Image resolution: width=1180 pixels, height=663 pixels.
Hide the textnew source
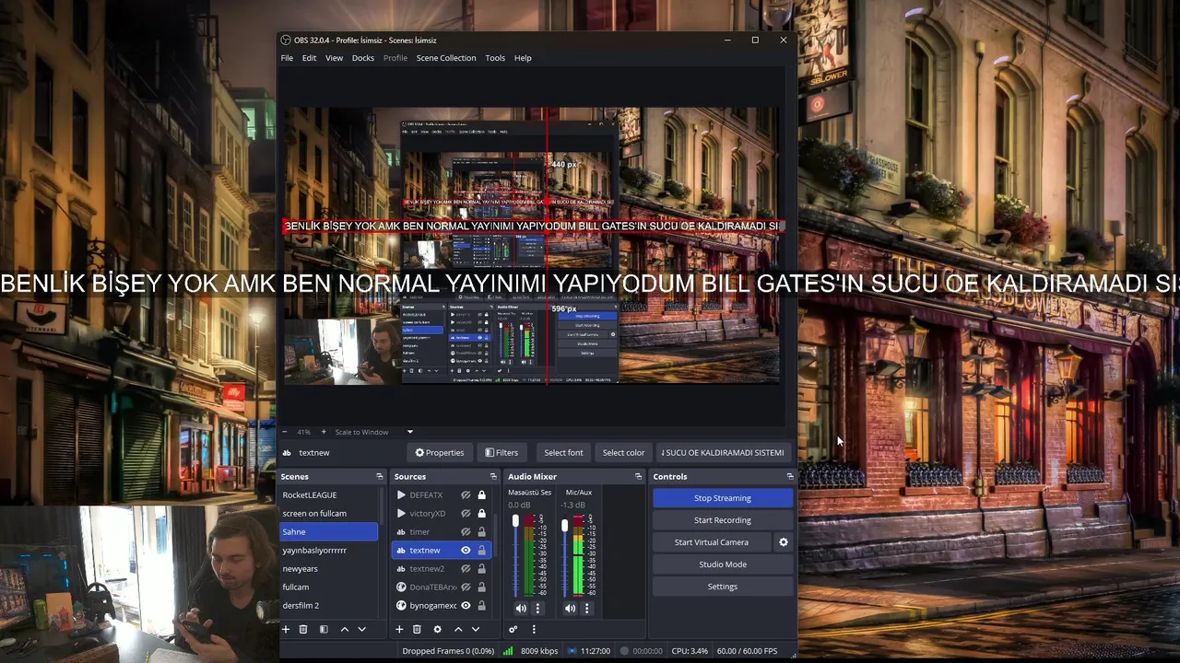[x=466, y=550]
